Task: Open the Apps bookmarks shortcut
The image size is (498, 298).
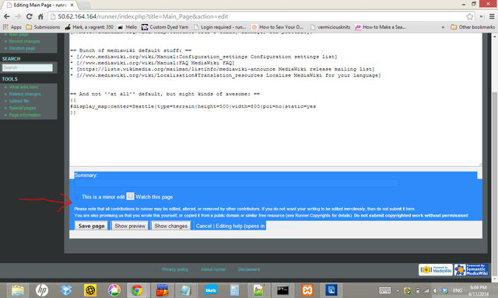Action: coord(12,27)
